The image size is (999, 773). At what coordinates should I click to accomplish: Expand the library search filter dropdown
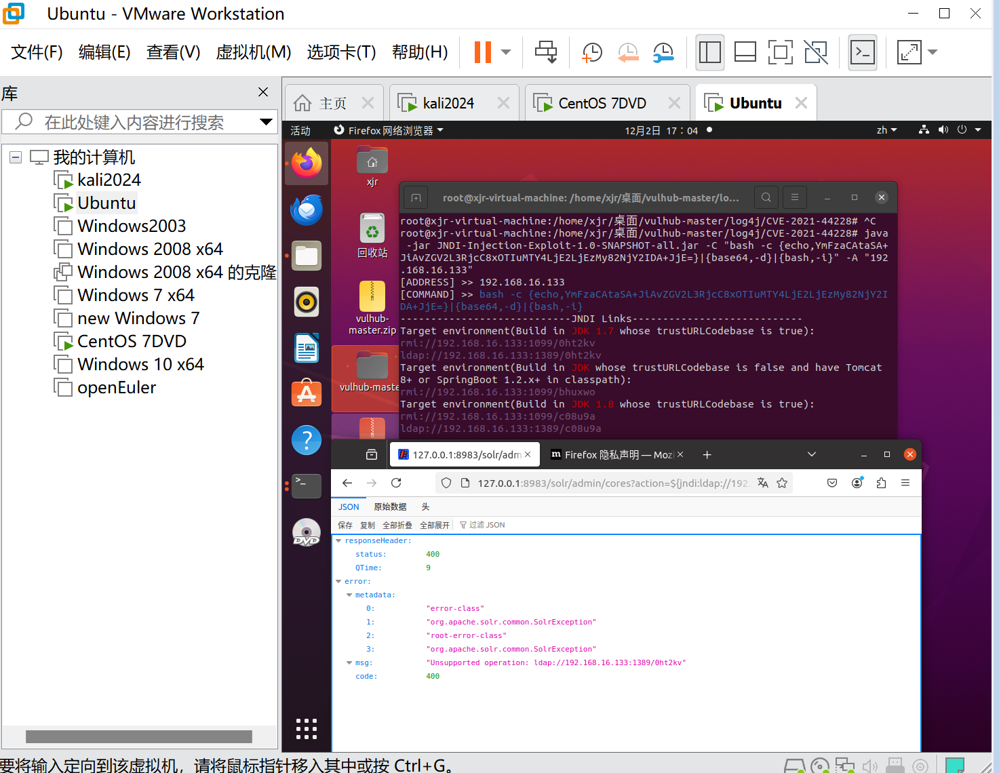click(267, 122)
